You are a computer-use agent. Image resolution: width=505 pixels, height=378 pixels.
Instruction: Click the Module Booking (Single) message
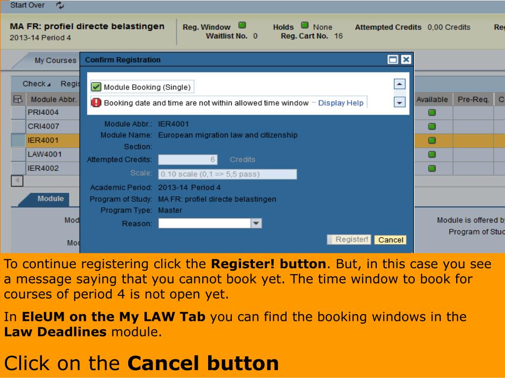pyautogui.click(x=147, y=87)
